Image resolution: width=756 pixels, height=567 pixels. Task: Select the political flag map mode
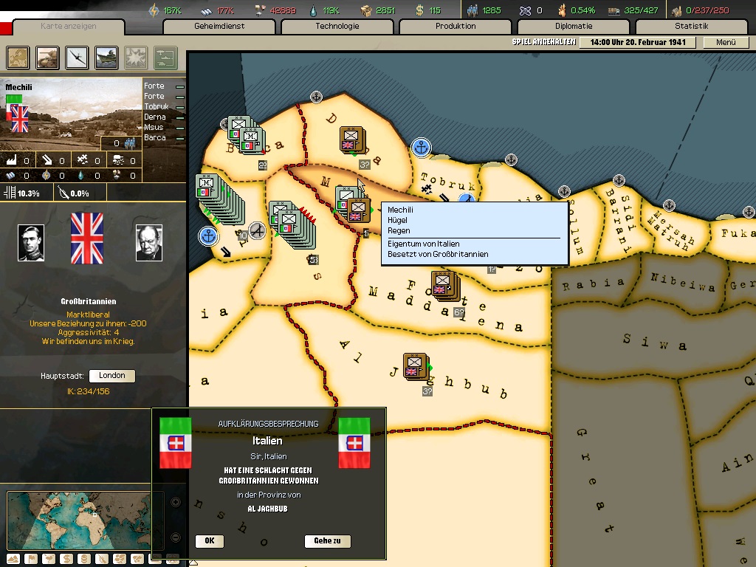[x=30, y=558]
